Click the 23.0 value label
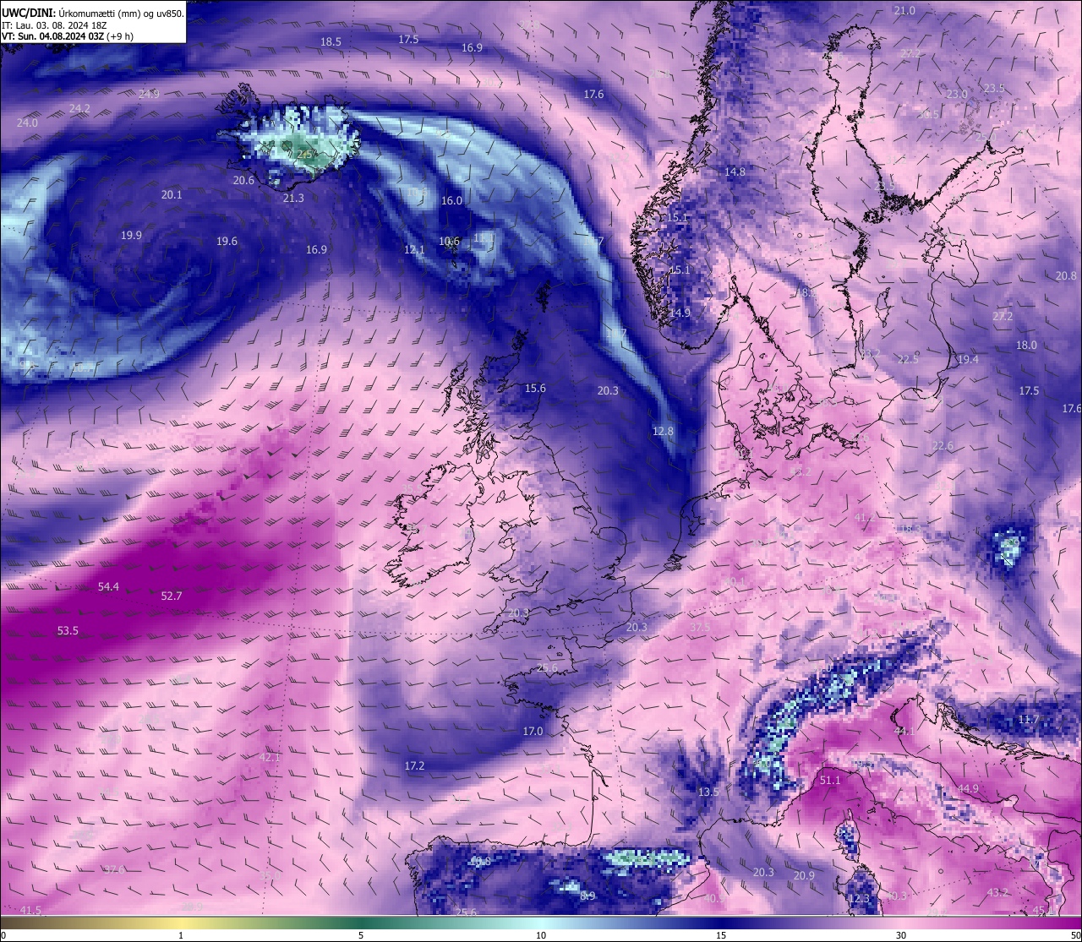Screen dimensions: 1082x942 pos(957,95)
